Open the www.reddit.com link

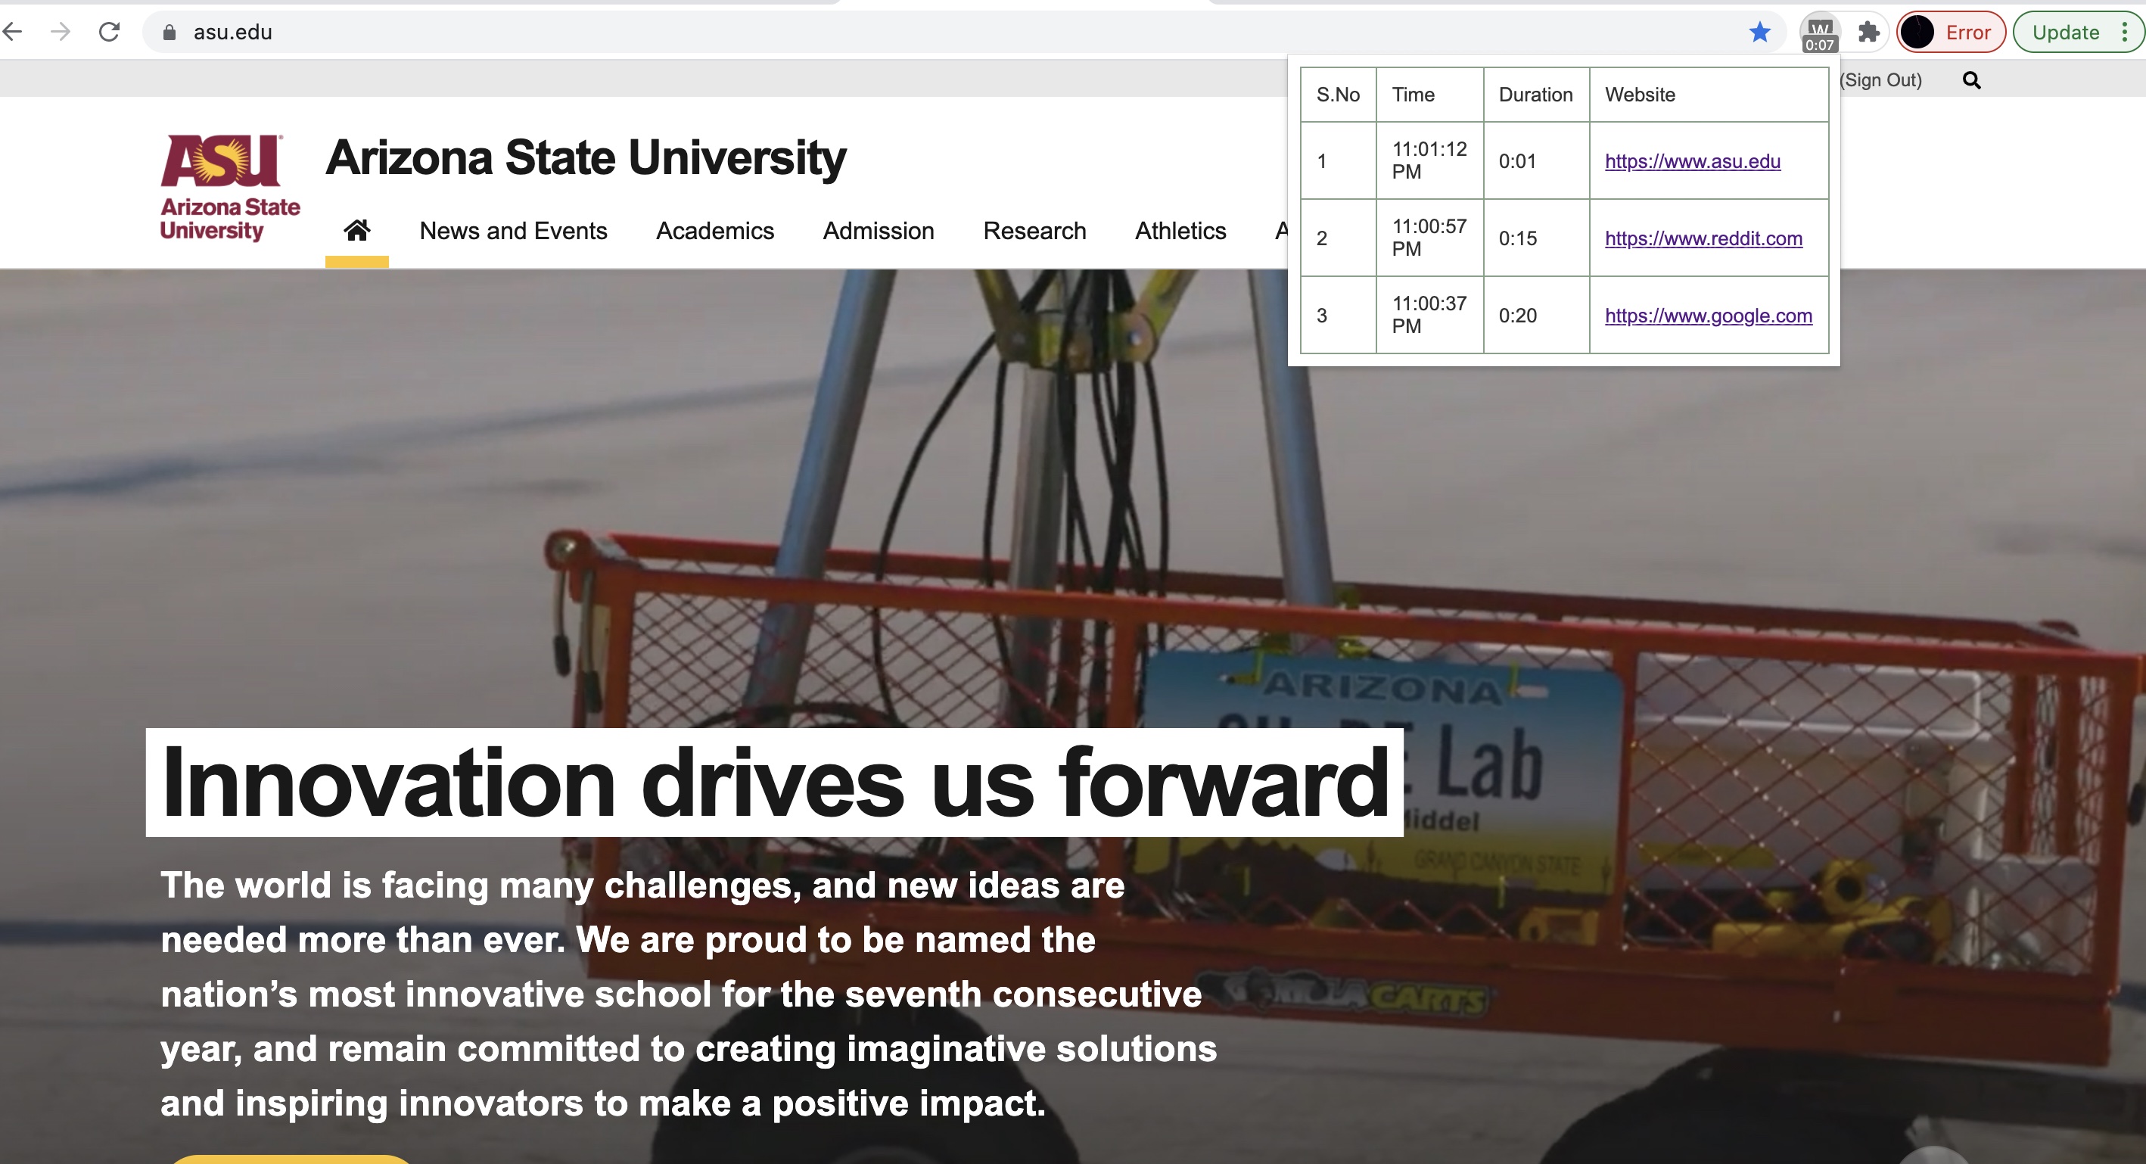1703,238
